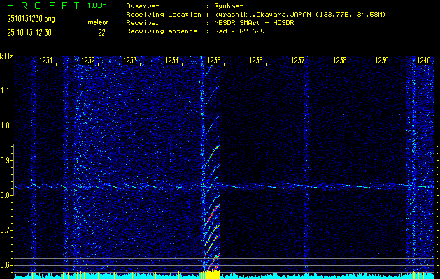Select the 1231 time marker

coord(46,61)
